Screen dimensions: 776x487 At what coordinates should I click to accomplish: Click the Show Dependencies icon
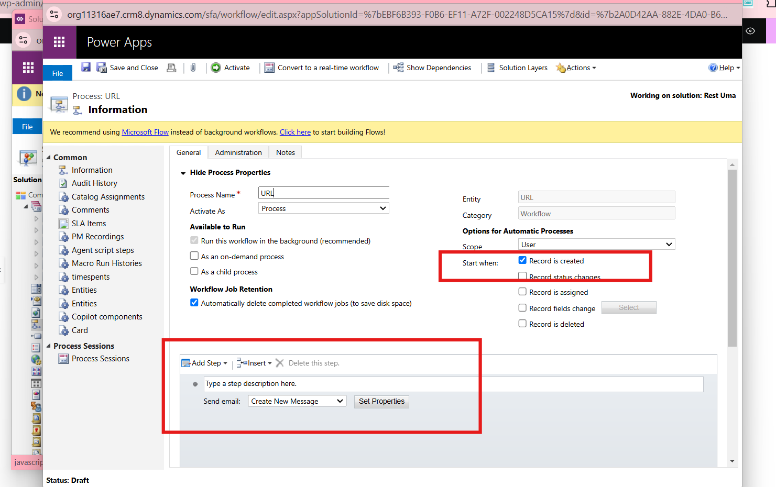coord(398,68)
